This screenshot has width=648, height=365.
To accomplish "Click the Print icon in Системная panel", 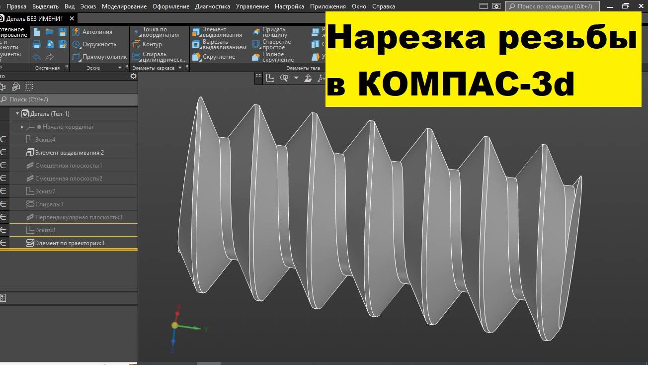I will 37,44.
